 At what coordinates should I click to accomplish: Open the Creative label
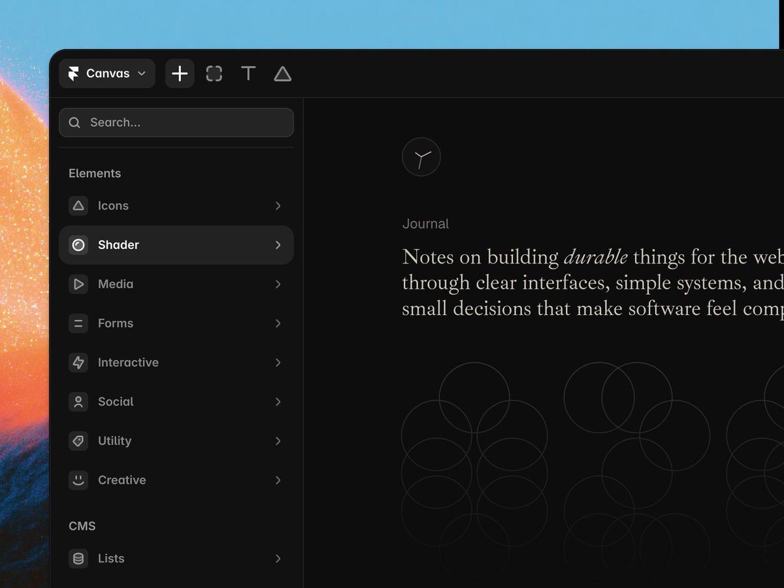[122, 480]
